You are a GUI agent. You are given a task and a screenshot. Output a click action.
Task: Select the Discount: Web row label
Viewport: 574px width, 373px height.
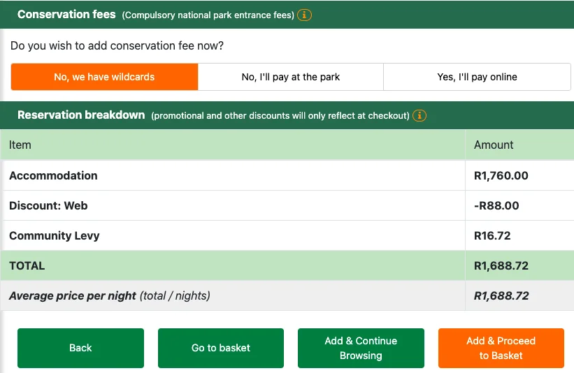coord(48,205)
